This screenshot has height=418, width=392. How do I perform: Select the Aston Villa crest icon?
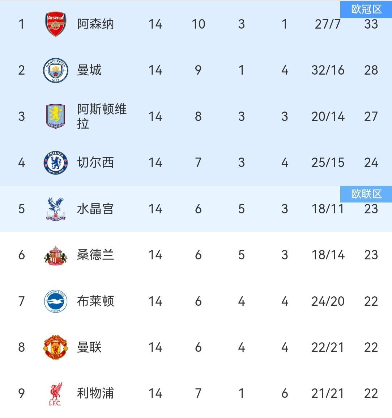[x=55, y=117]
